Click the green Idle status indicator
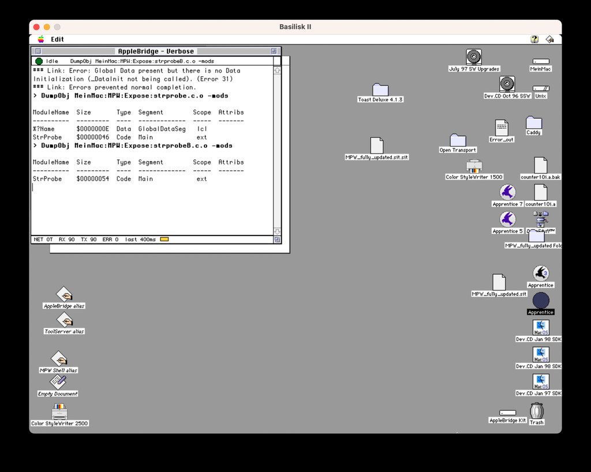Viewport: 591px width, 472px height. 39,61
